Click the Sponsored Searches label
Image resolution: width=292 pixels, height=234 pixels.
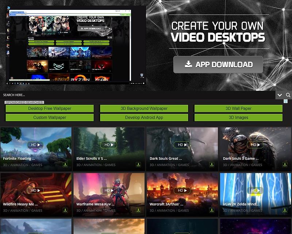[x=24, y=102]
